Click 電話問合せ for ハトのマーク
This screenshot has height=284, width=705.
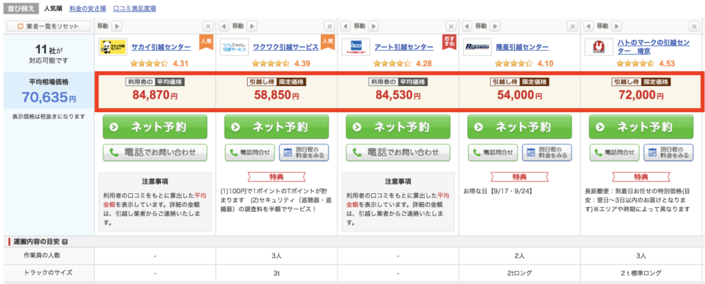pos(614,153)
